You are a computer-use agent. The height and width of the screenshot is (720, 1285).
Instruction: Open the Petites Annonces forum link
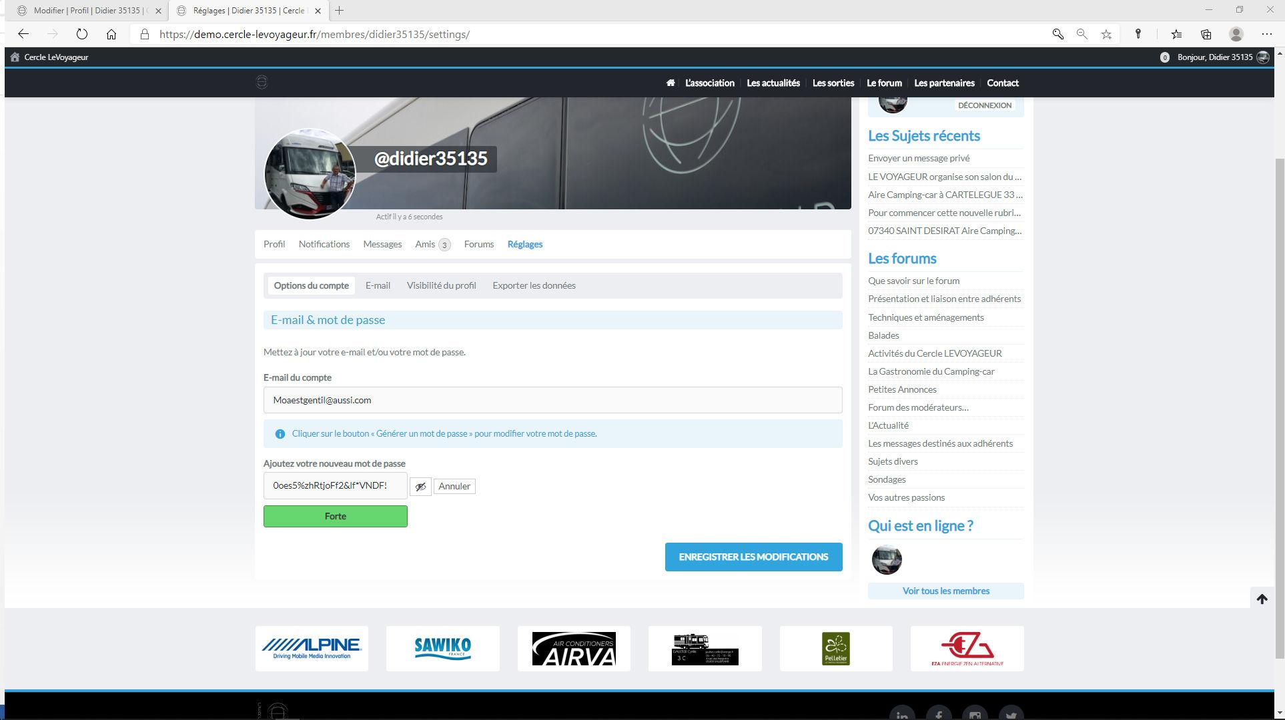(902, 389)
